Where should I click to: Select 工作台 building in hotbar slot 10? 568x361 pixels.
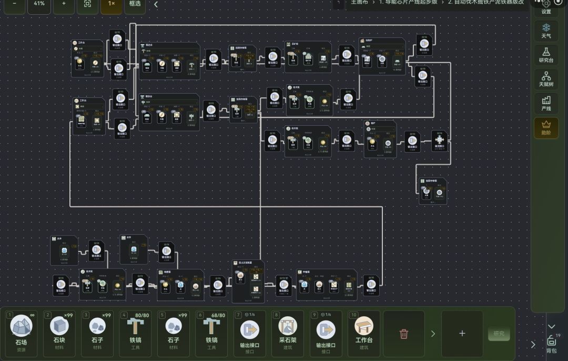(x=364, y=334)
